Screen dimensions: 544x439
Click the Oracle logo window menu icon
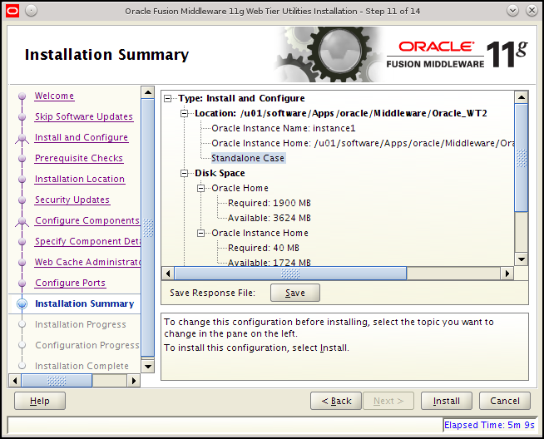point(12,11)
